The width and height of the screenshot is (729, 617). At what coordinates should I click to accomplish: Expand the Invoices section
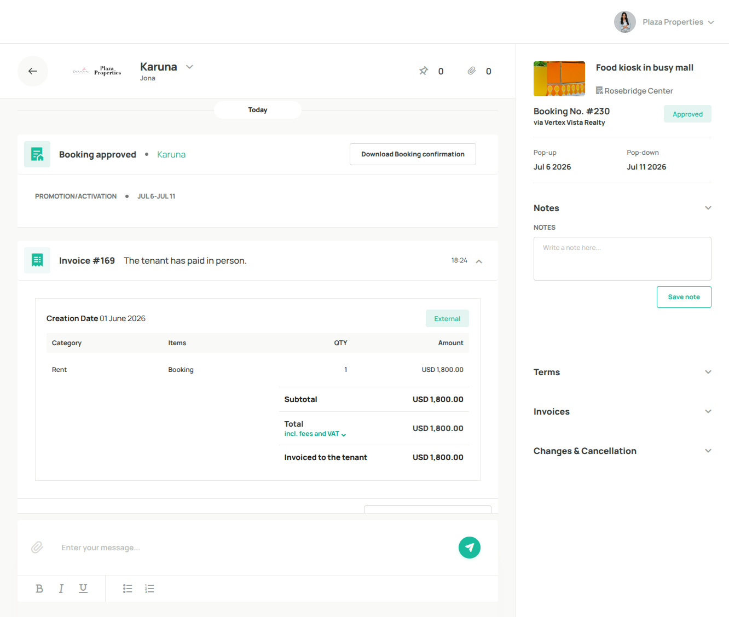pos(708,411)
